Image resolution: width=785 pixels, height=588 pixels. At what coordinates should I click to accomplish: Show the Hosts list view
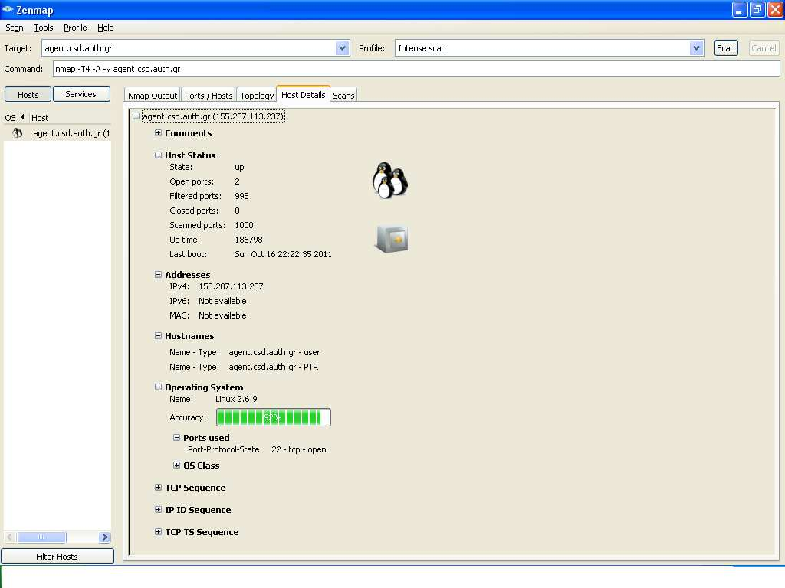[28, 94]
